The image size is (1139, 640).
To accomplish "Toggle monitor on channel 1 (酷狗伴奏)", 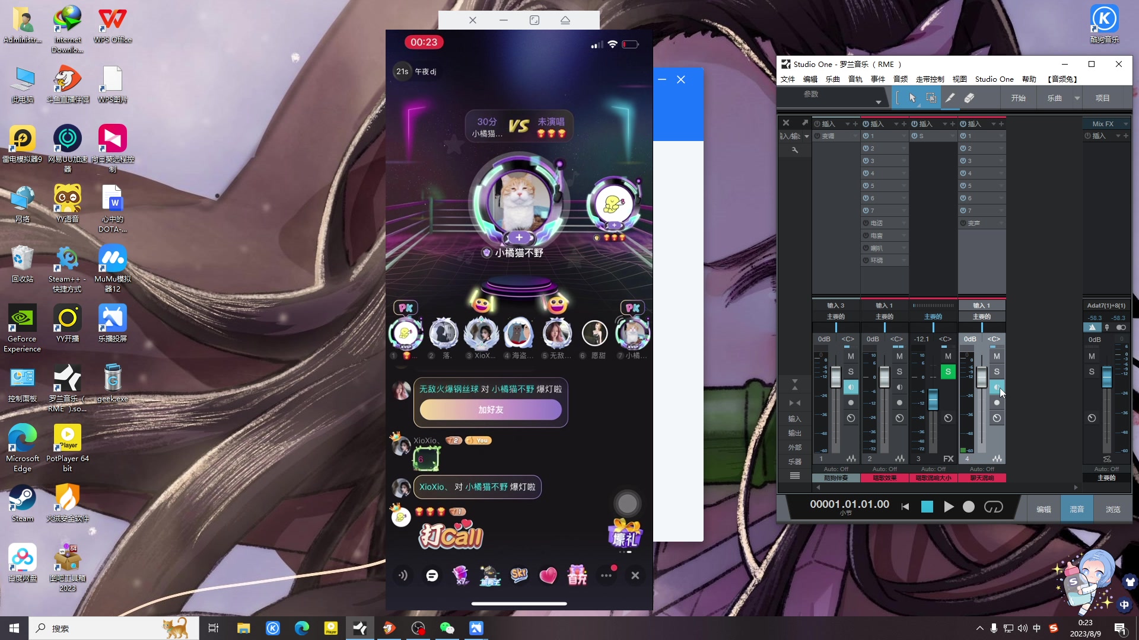I will [851, 387].
